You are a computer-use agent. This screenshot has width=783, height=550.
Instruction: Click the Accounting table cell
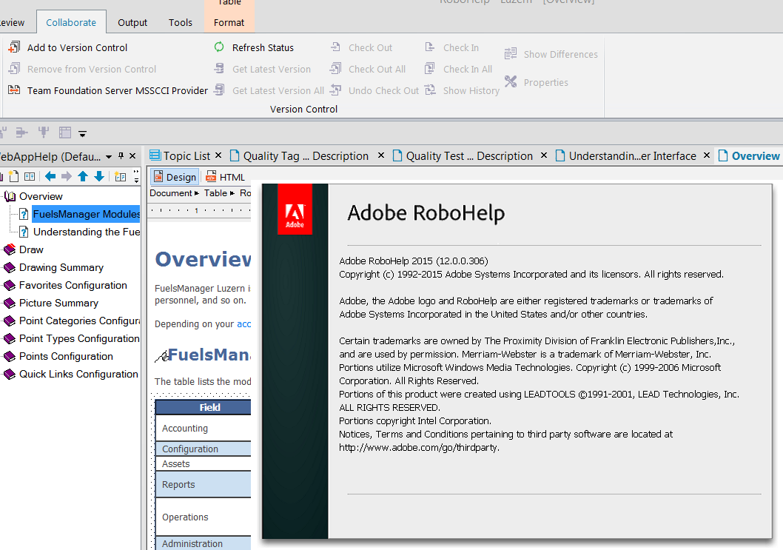(x=204, y=428)
